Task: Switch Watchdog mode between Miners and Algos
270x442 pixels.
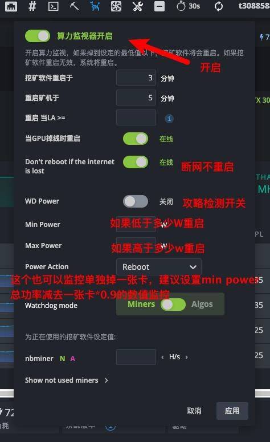Action: (173, 305)
